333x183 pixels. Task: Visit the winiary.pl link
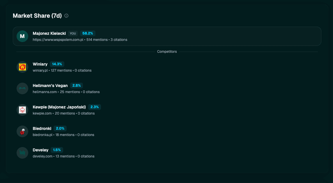[x=40, y=70]
